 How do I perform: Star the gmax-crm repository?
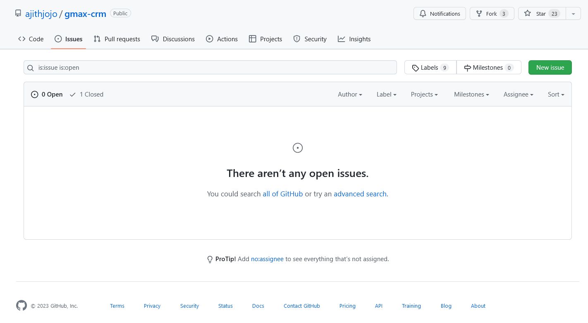point(542,14)
